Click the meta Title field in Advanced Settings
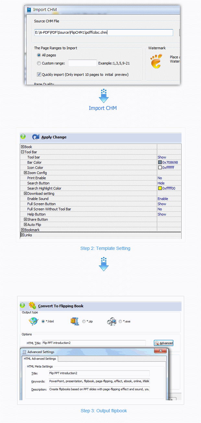The image size is (201, 423). coord(99,373)
